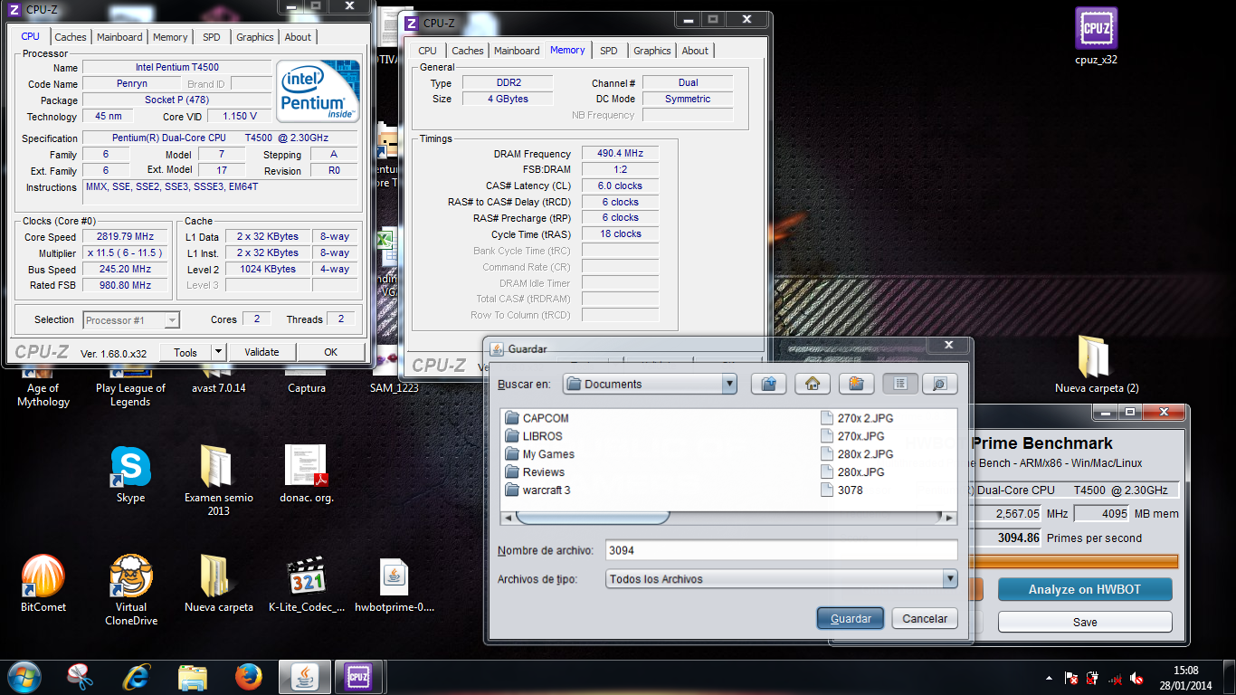Launch Snipping Tool from the taskbar
The height and width of the screenshot is (695, 1236).
(81, 677)
